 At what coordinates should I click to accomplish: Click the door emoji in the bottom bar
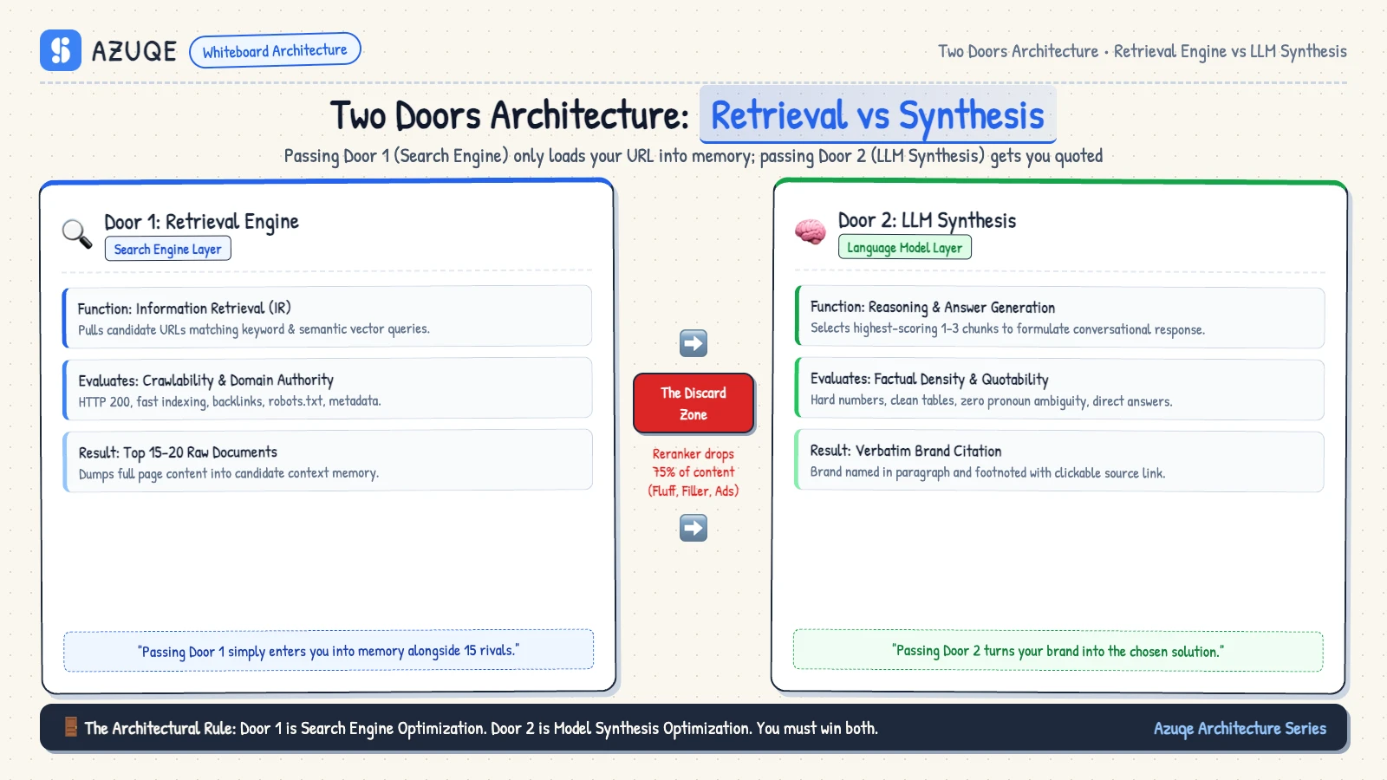point(71,727)
